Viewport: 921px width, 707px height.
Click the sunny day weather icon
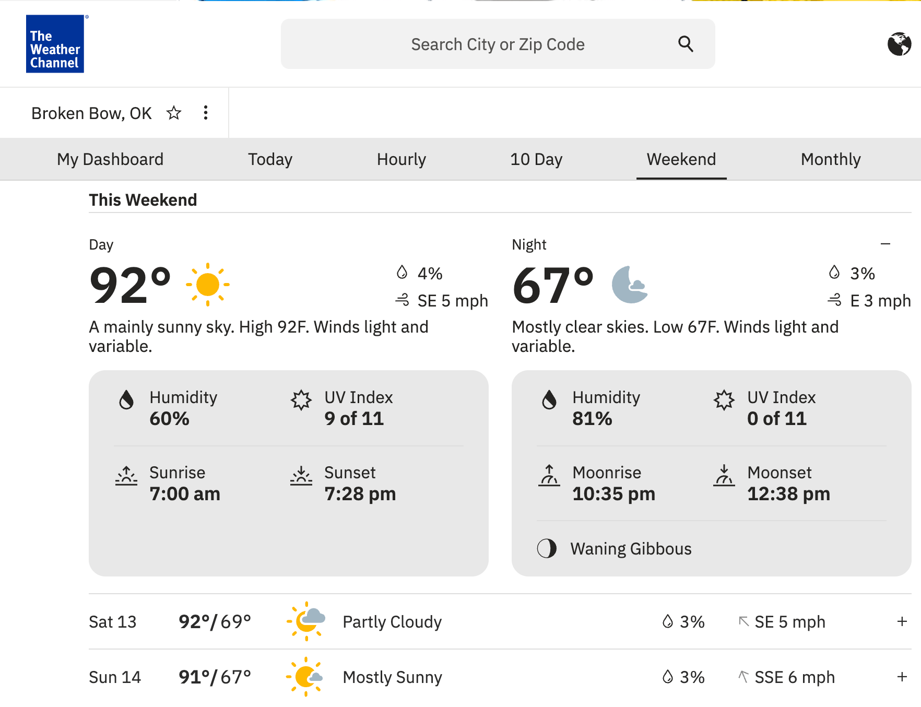click(208, 285)
